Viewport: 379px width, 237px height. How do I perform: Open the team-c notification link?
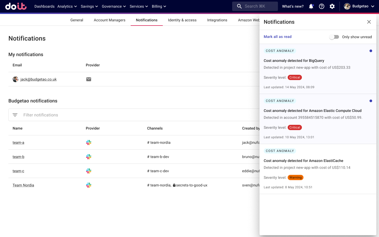point(18,171)
